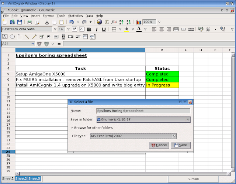The height and width of the screenshot is (184, 236).
Task: Apply percent format icon
Action: click(x=208, y=29)
